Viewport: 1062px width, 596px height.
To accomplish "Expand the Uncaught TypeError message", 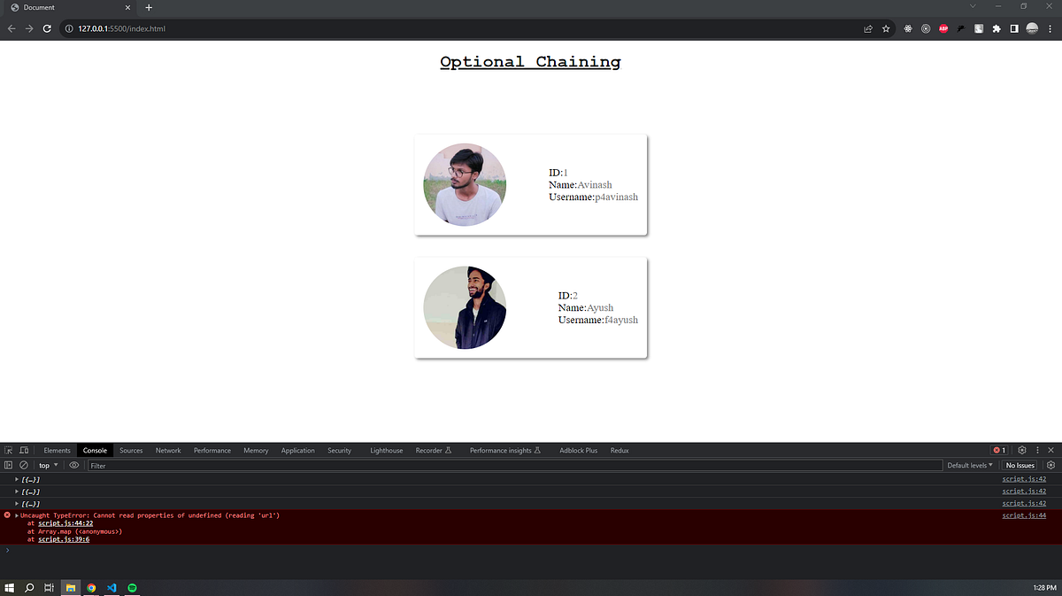I will [16, 515].
